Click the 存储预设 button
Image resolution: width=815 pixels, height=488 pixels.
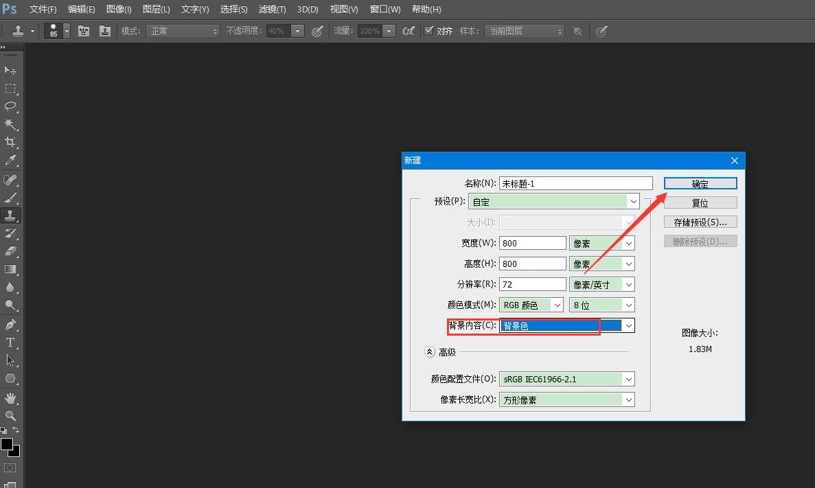coord(700,222)
